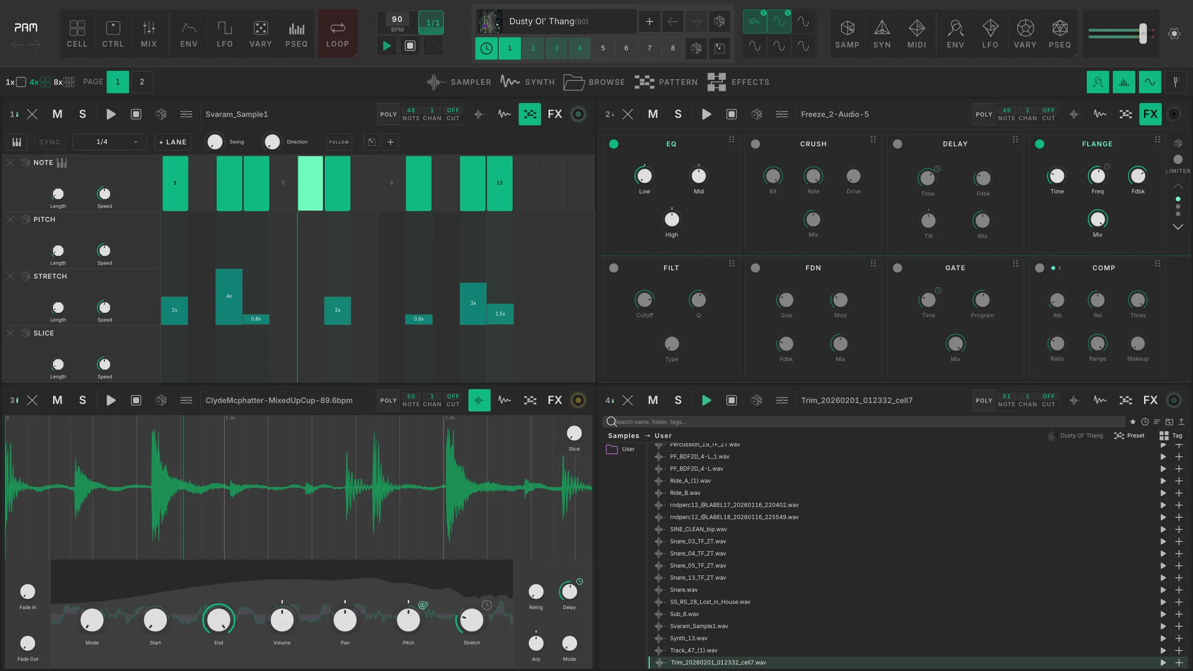This screenshot has width=1193, height=671.
Task: Toggle the LOOP button
Action: [x=337, y=34]
